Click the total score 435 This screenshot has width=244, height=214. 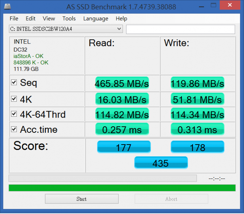pyautogui.click(x=161, y=163)
